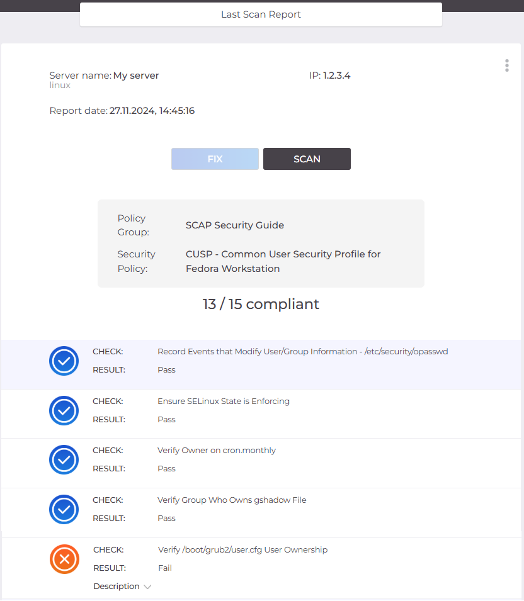Click the Verify /boot/grub2/user.cfg User Ownership text

coord(242,550)
